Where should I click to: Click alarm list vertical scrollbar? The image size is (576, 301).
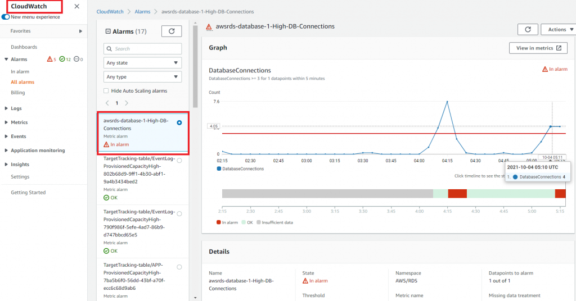click(195, 66)
